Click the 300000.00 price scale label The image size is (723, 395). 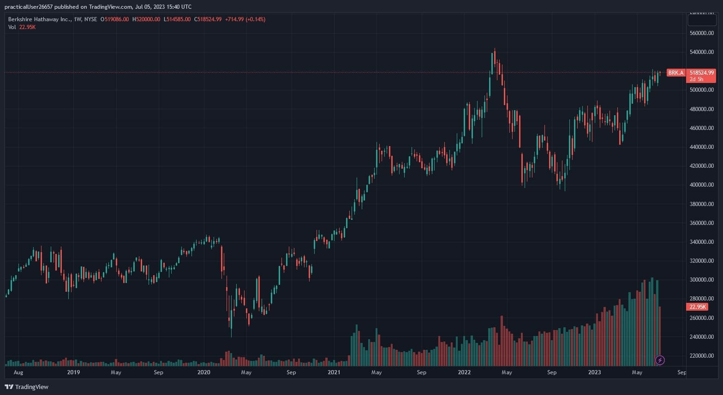701,280
